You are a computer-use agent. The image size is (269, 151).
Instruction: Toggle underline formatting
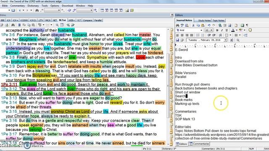[227, 30]
